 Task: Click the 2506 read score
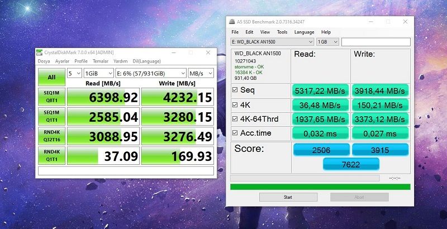(321, 150)
